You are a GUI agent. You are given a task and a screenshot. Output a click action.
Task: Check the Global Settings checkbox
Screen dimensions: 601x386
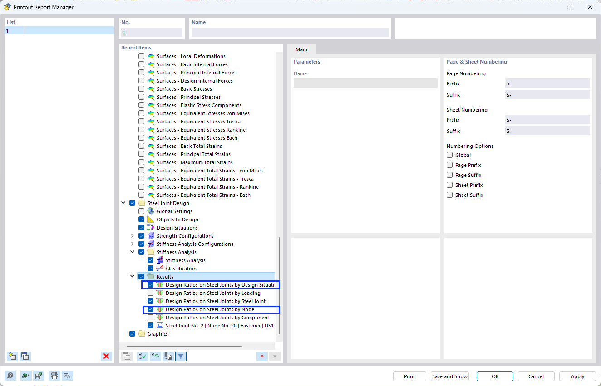click(x=141, y=211)
